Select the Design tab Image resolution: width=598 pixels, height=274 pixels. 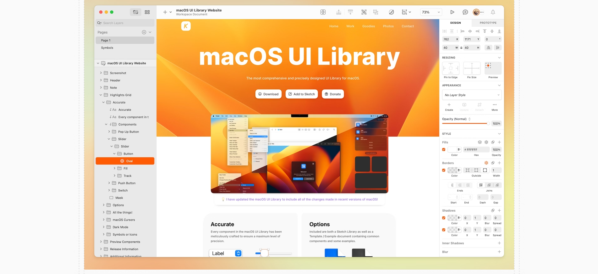coord(455,23)
